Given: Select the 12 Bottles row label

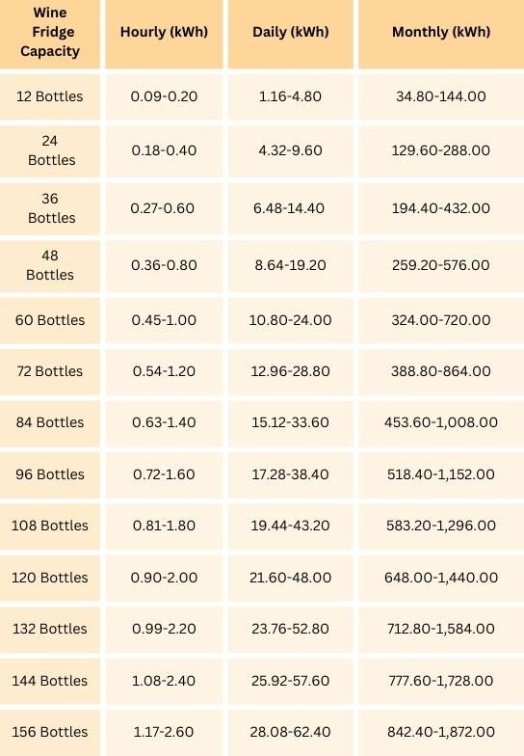Looking at the screenshot, I should (x=50, y=96).
